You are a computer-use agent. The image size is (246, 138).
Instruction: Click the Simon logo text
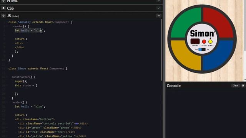coord(202,33)
